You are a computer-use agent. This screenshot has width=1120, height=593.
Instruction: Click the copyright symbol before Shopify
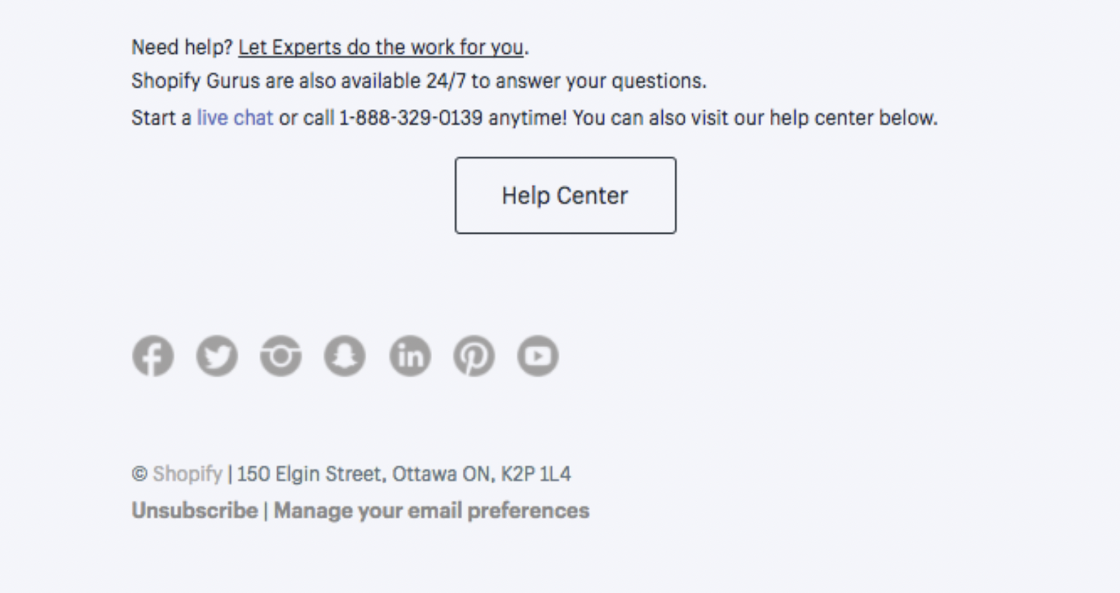coord(139,474)
